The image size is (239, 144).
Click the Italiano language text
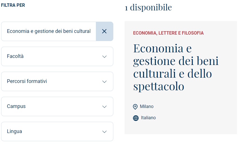(148, 118)
